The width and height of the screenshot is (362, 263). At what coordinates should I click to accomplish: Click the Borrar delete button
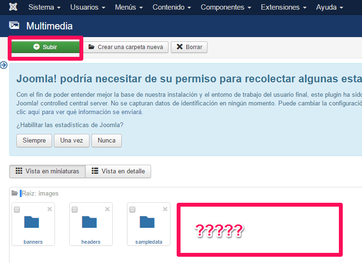pos(189,47)
